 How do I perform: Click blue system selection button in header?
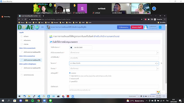(124, 27)
